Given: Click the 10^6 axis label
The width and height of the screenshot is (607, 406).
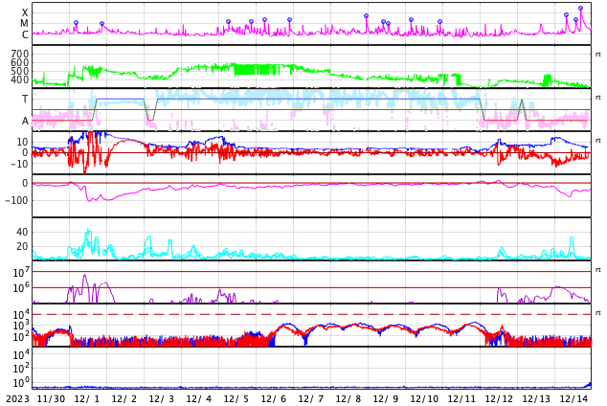Looking at the screenshot, I should 20,288.
